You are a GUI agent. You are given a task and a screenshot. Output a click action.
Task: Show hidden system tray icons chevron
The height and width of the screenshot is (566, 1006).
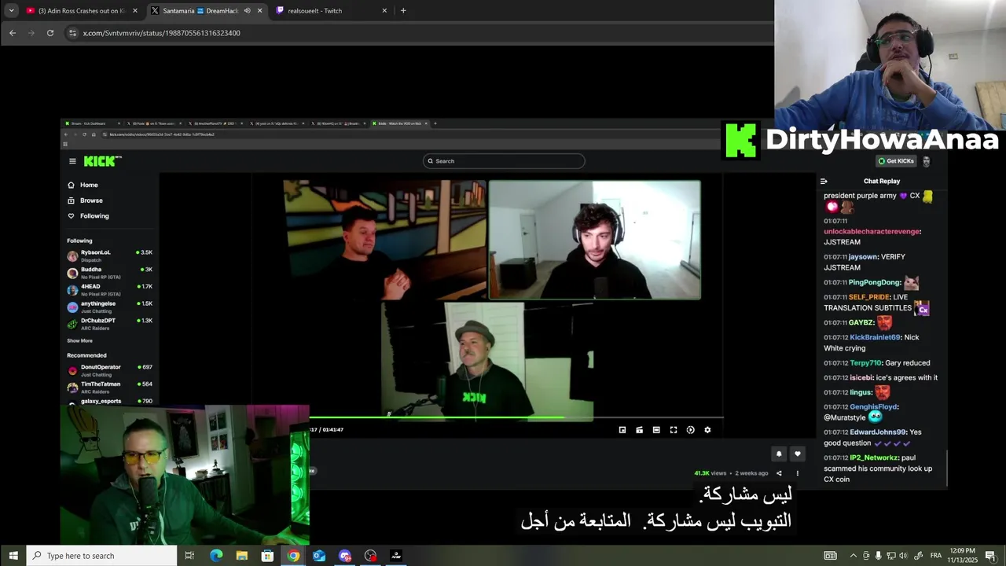853,556
